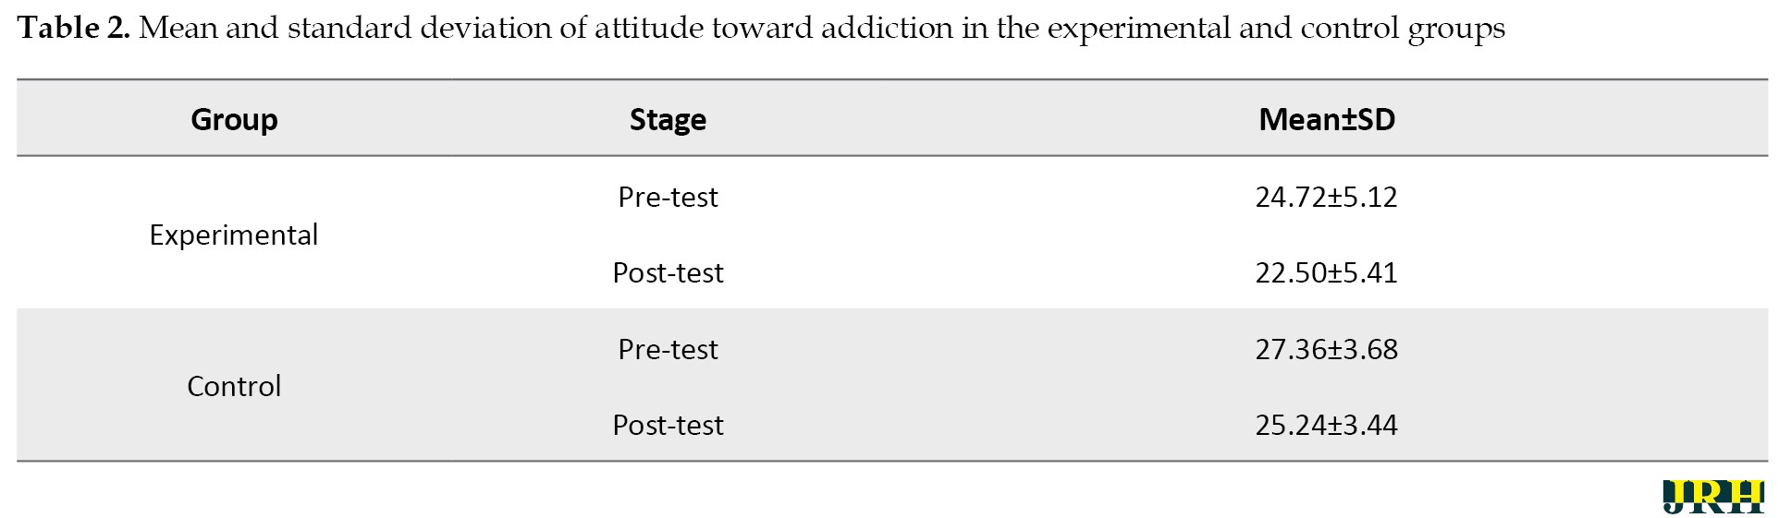Click the Control group cell

tap(234, 386)
